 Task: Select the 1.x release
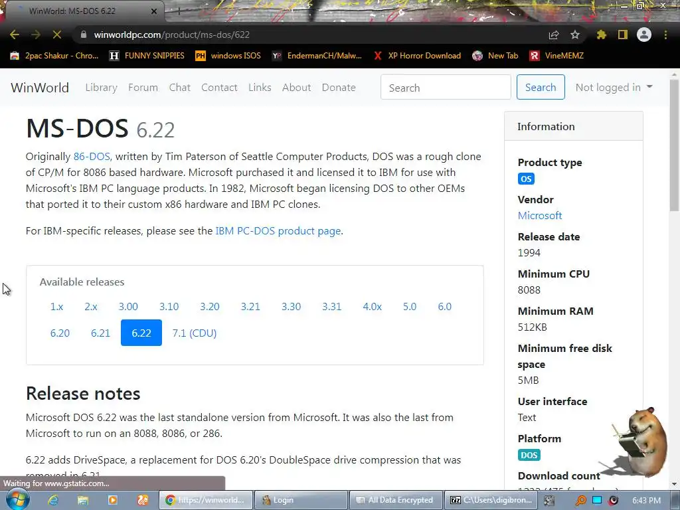coord(57,307)
